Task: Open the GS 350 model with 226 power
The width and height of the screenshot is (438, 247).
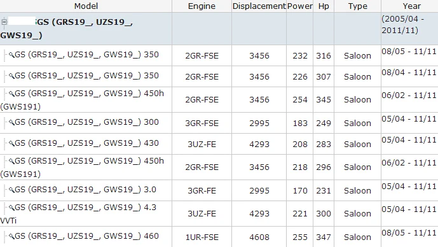Action: coord(86,76)
